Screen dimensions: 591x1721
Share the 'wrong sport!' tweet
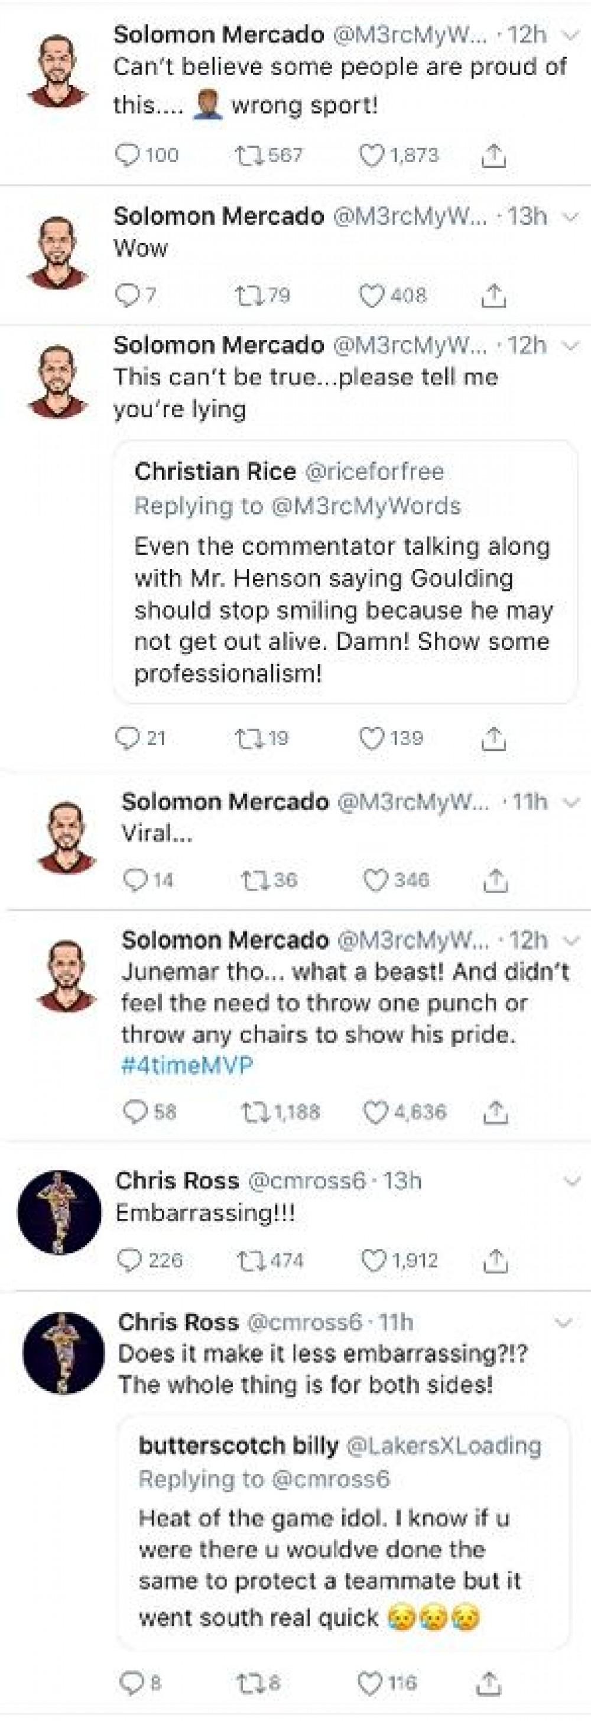click(x=493, y=155)
